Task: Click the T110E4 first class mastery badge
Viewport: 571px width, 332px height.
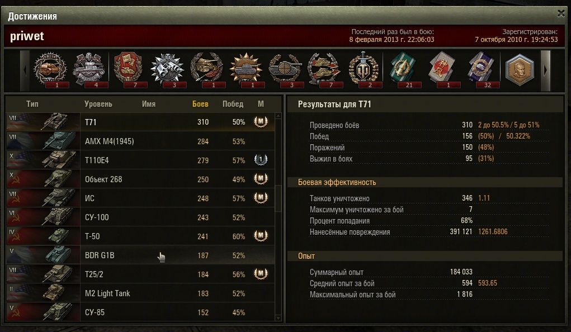Action: (261, 160)
